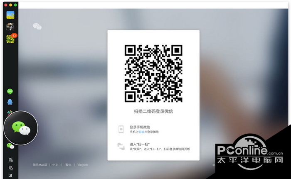This screenshot has width=291, height=179.
Task: Click the document-with-database icon in sidebar
Action: [11, 160]
